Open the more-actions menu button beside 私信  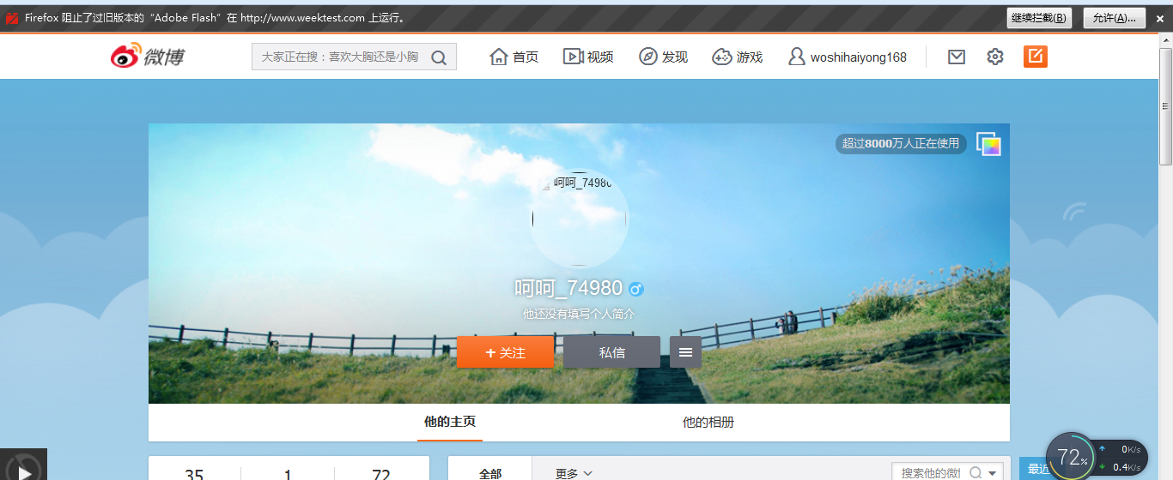pos(685,352)
